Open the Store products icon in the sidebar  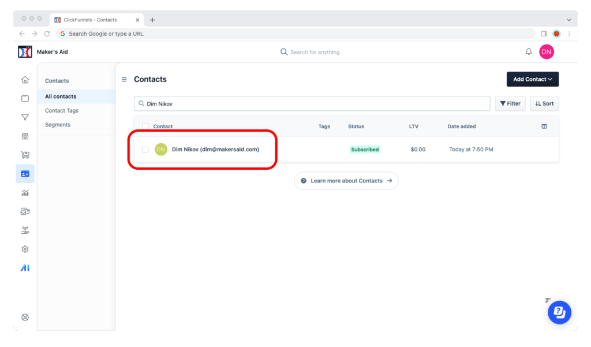(25, 136)
